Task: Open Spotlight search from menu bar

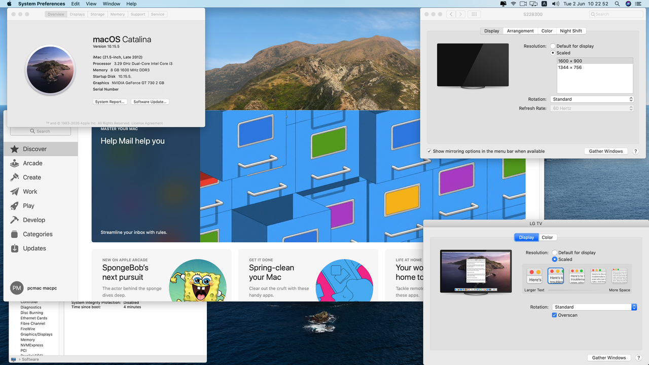Action: (617, 4)
